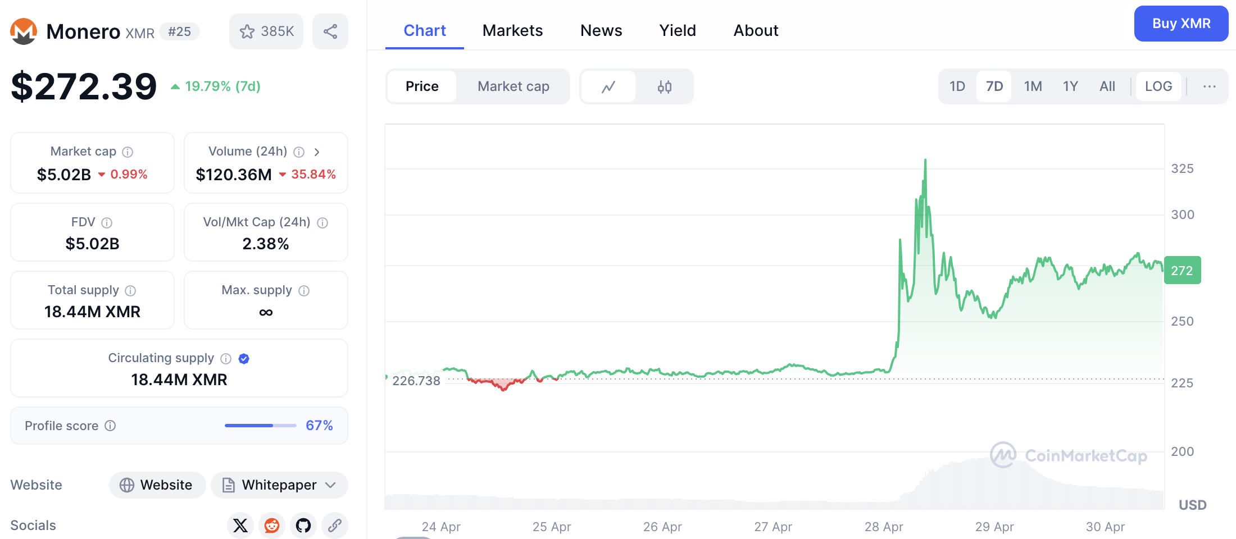Select Price chart mode
This screenshot has width=1236, height=539.
[422, 86]
